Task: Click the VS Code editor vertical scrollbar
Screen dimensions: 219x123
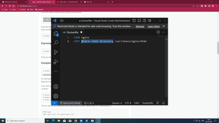Action: pos(166,66)
